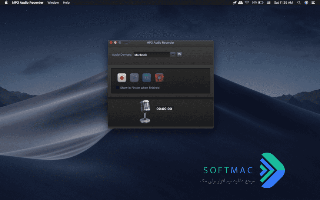The image size is (320, 200).
Task: Start recording with the red Record button
Action: (122, 78)
